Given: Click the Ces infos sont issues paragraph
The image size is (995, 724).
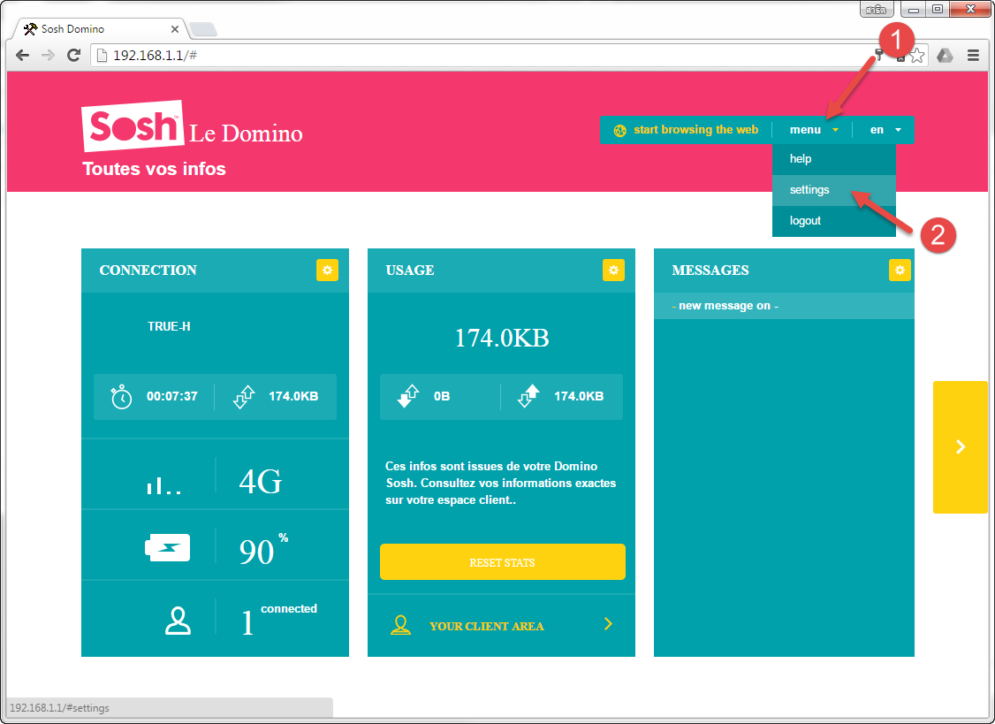Looking at the screenshot, I should [x=501, y=484].
